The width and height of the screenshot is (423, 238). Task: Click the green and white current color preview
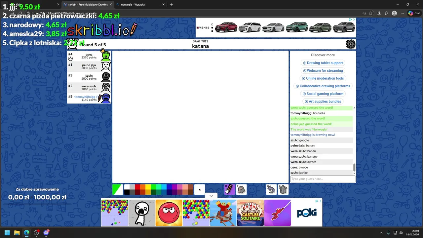[118, 189]
